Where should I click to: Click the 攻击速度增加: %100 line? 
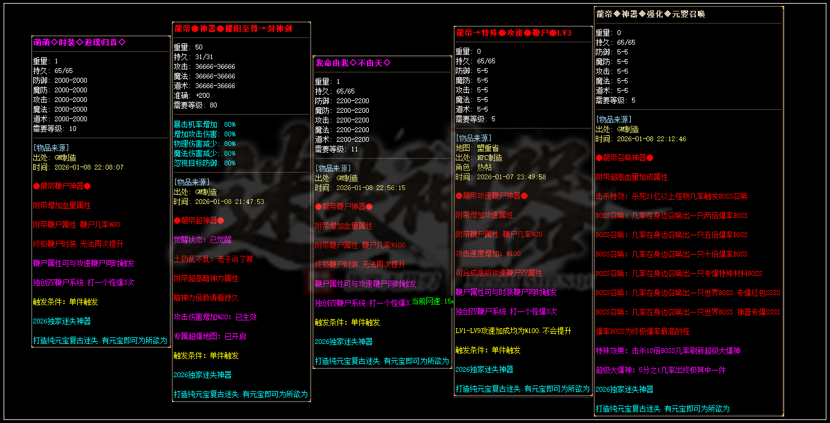[488, 253]
